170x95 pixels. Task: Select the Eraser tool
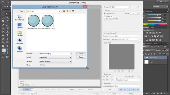3,32
